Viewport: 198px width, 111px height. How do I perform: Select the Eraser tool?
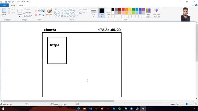36,15
